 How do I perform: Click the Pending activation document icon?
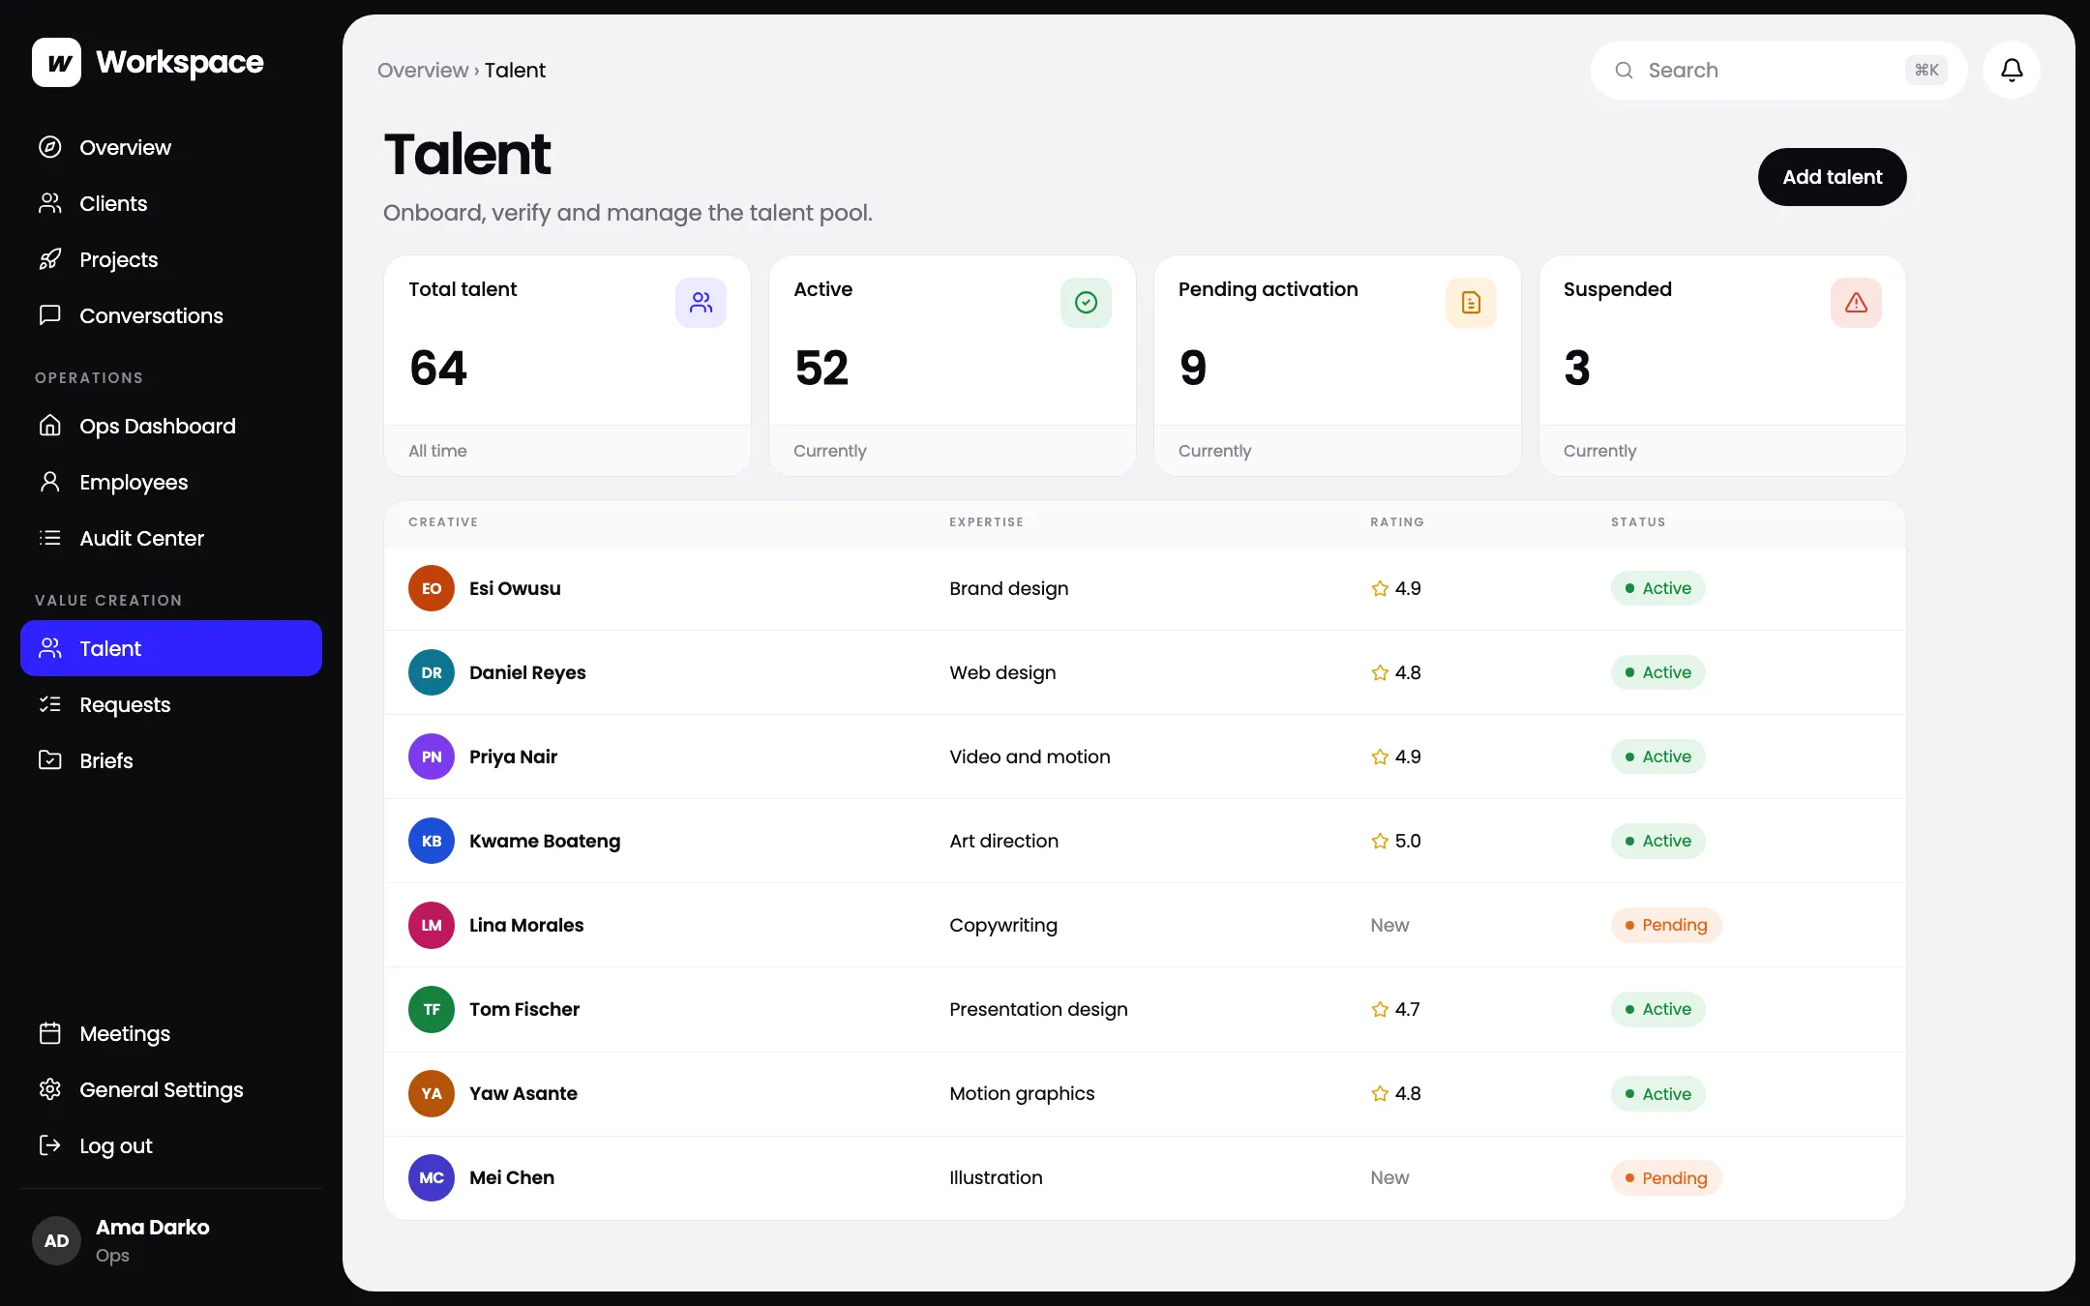click(x=1471, y=303)
